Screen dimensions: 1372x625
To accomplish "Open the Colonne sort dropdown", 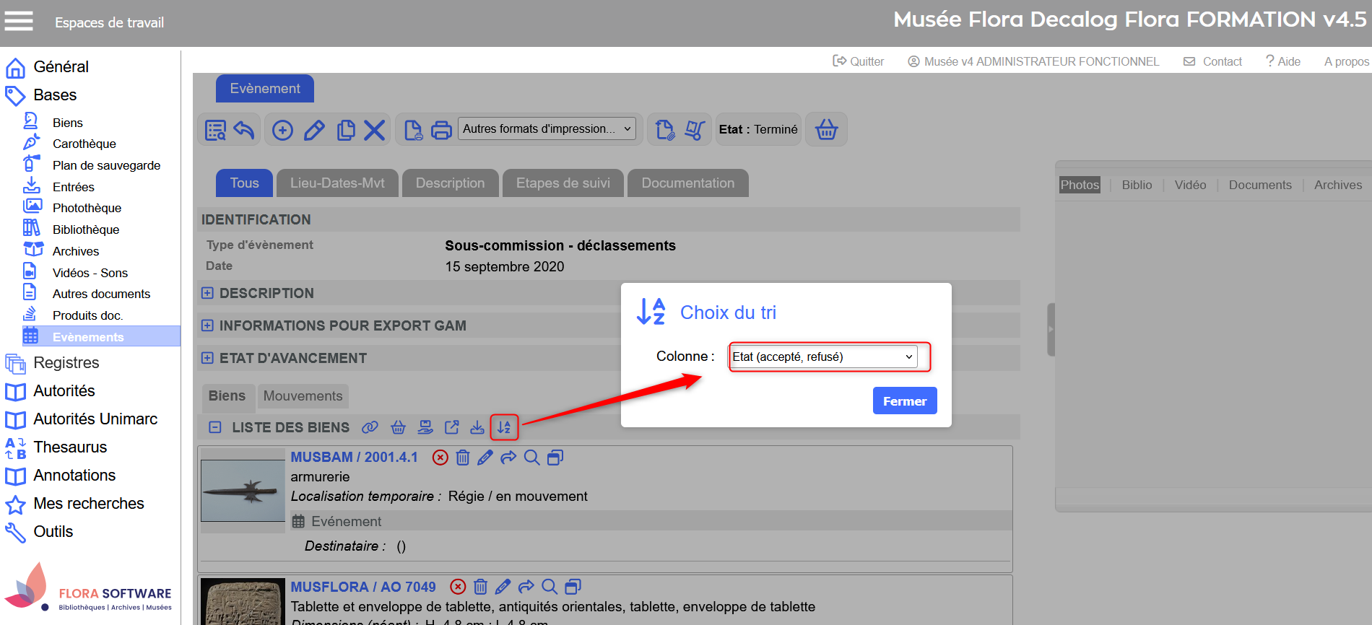I will click(x=822, y=357).
